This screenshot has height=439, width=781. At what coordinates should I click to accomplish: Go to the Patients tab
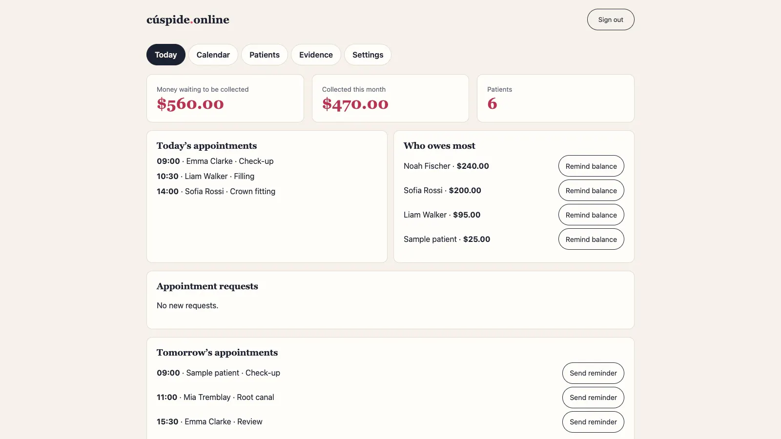[265, 55]
